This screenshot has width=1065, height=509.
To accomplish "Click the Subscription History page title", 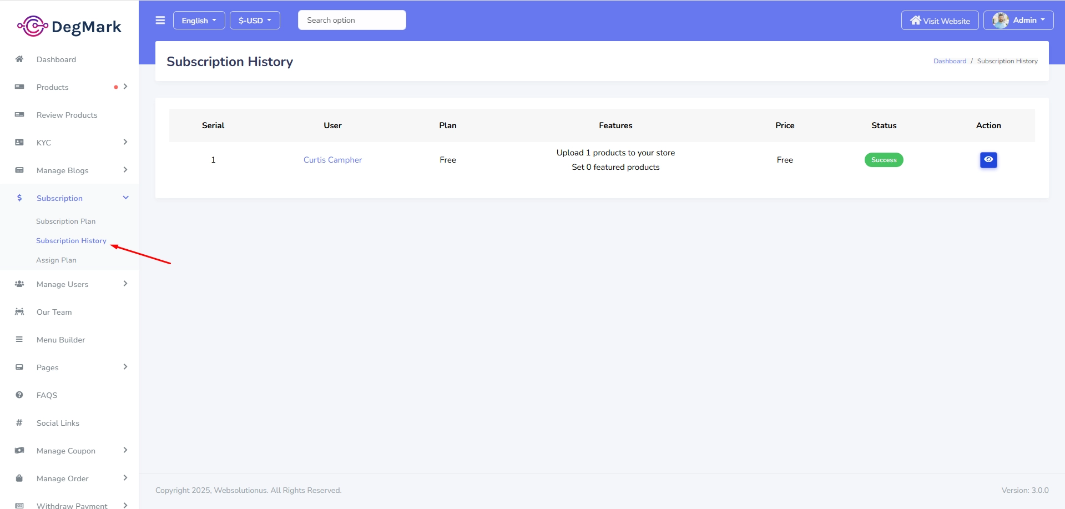I will [230, 62].
